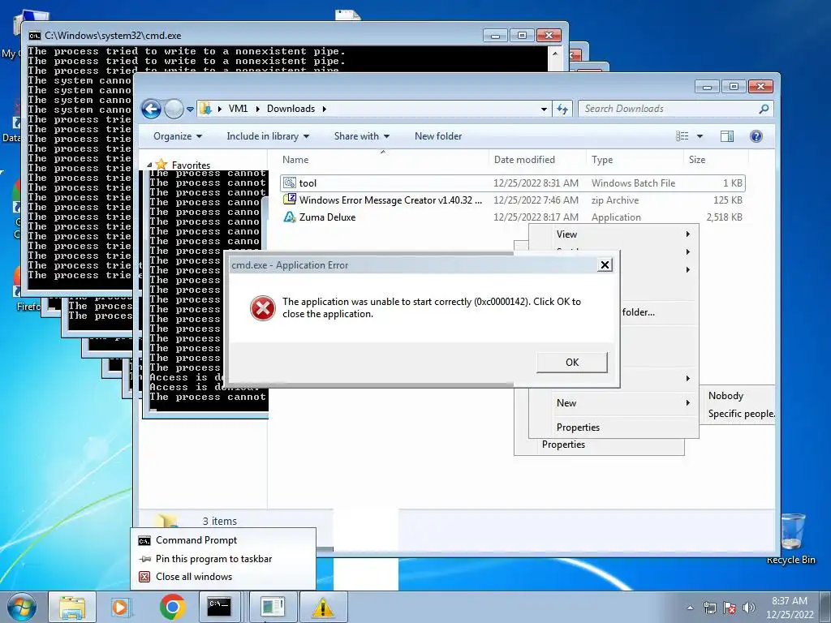
Task: Click the Zuma Deluxe application icon
Action: click(290, 217)
